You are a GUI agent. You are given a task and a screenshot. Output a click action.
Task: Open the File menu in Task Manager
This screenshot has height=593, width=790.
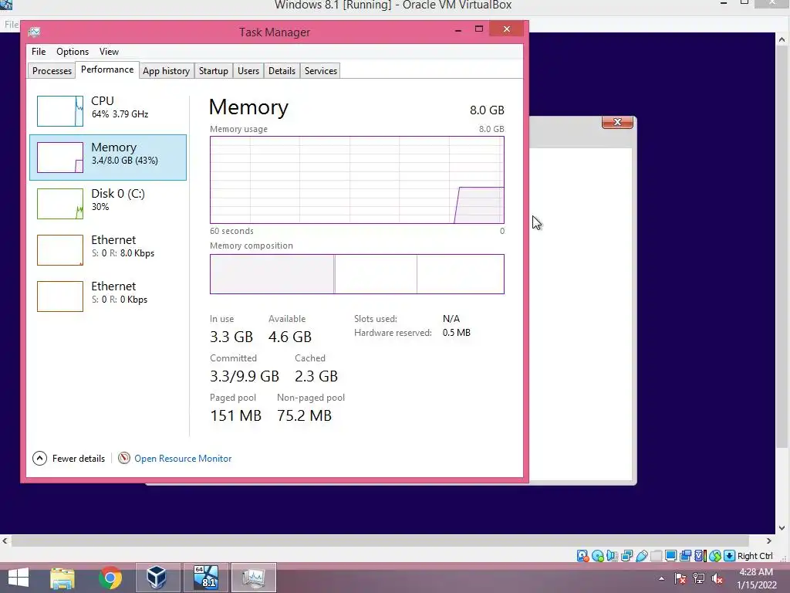point(39,52)
